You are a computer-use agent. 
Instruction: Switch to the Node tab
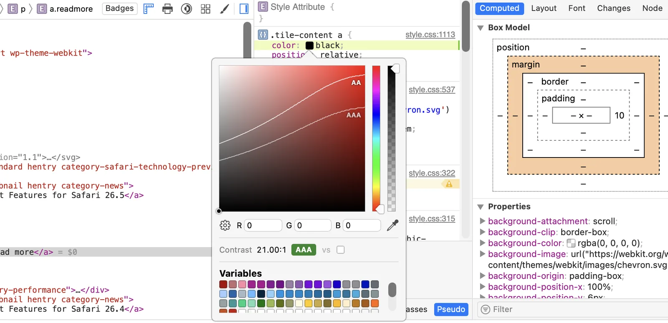tap(652, 8)
